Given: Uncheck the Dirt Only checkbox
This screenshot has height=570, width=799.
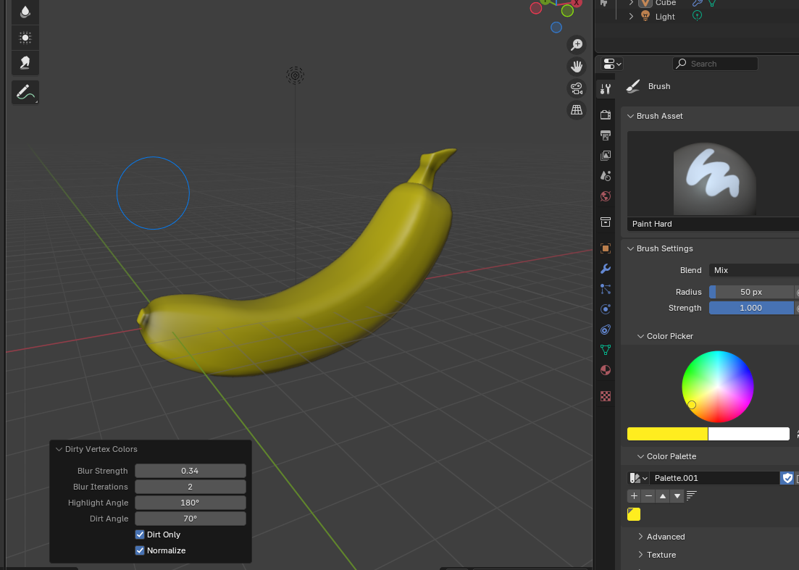Looking at the screenshot, I should tap(140, 535).
